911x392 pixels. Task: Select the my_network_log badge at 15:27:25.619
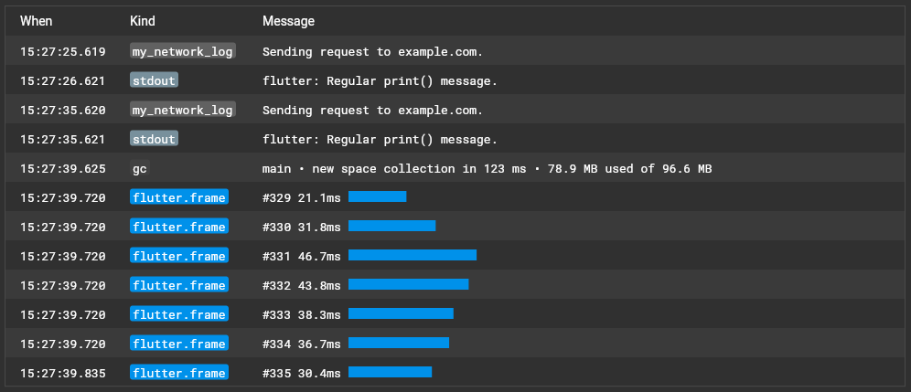point(183,51)
